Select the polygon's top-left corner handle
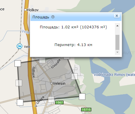This screenshot has width=135, height=114. (x=18, y=63)
